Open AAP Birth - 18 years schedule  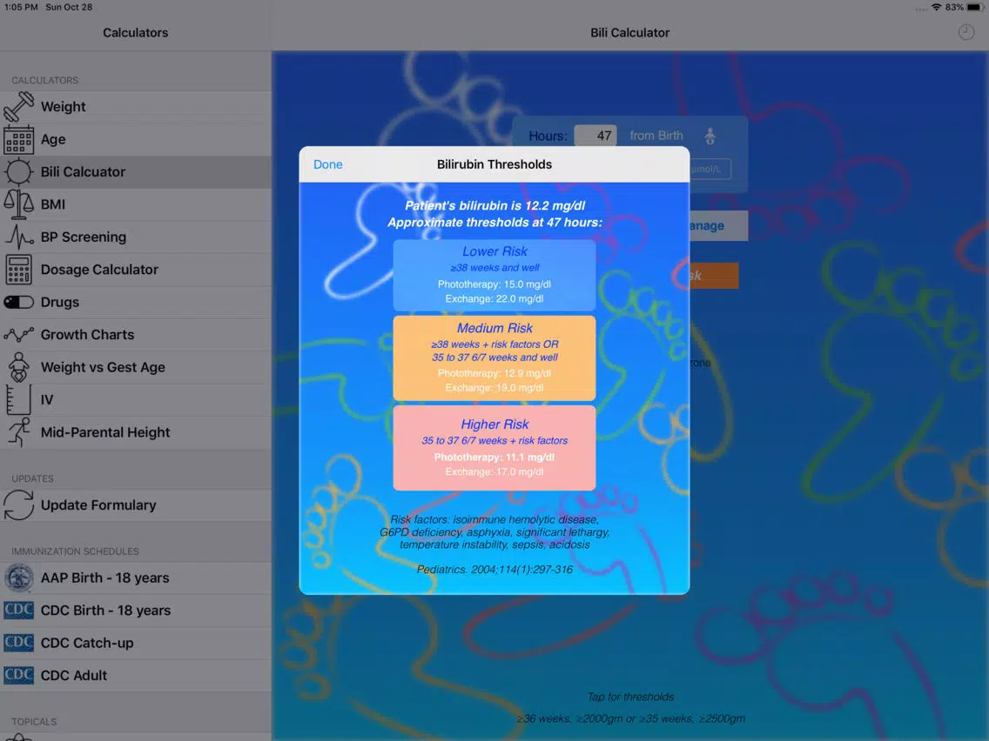[x=104, y=578]
